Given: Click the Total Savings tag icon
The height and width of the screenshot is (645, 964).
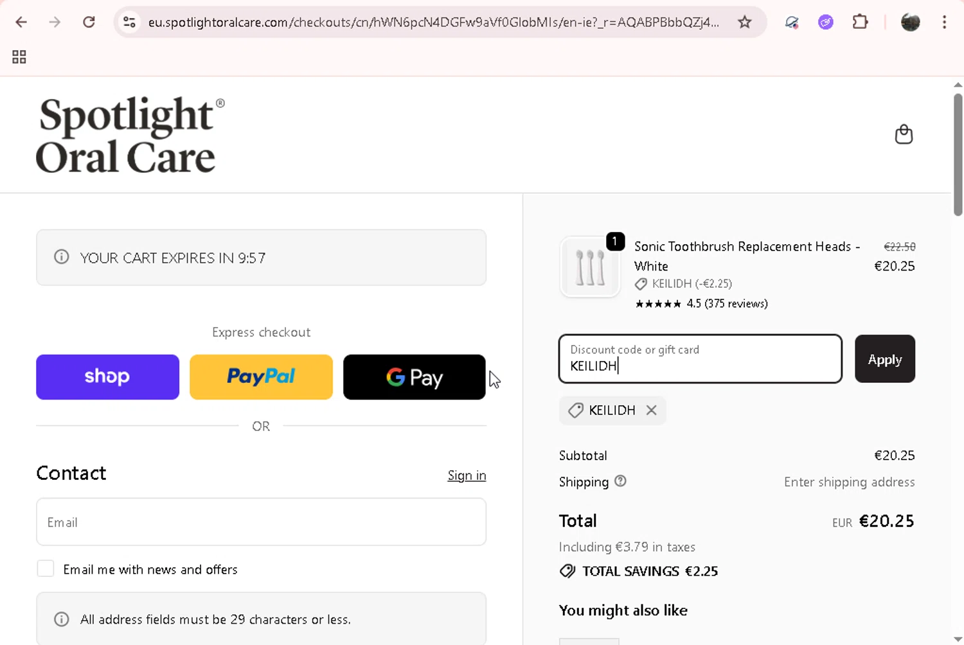Looking at the screenshot, I should point(567,571).
